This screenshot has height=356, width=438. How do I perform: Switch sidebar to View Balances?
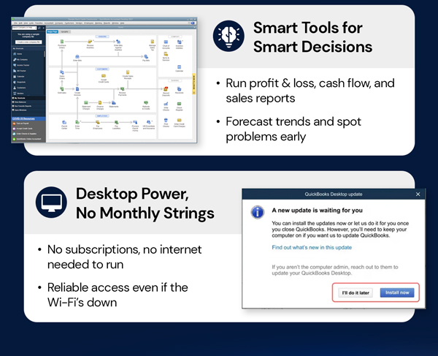point(28,102)
